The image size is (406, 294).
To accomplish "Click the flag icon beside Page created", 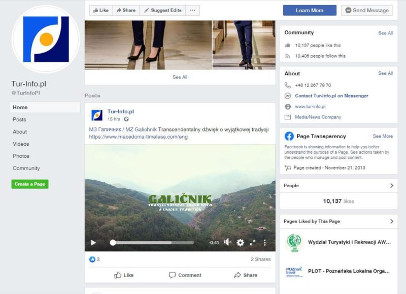I will click(288, 168).
